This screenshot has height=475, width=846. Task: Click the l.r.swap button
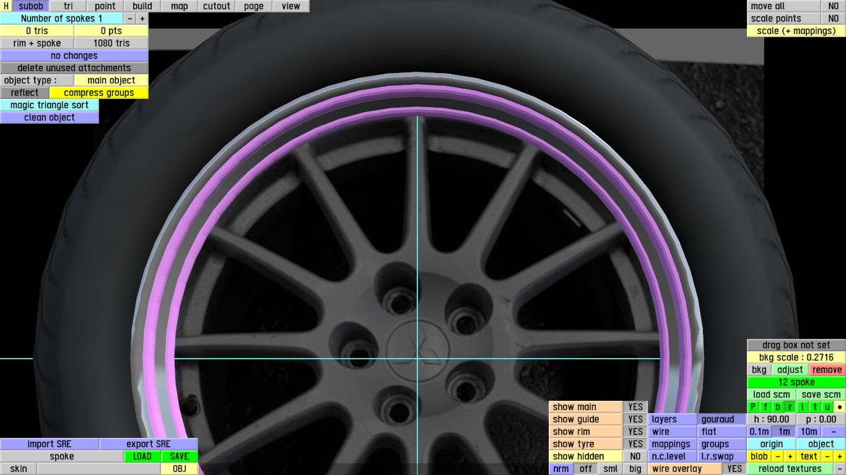pyautogui.click(x=722, y=456)
